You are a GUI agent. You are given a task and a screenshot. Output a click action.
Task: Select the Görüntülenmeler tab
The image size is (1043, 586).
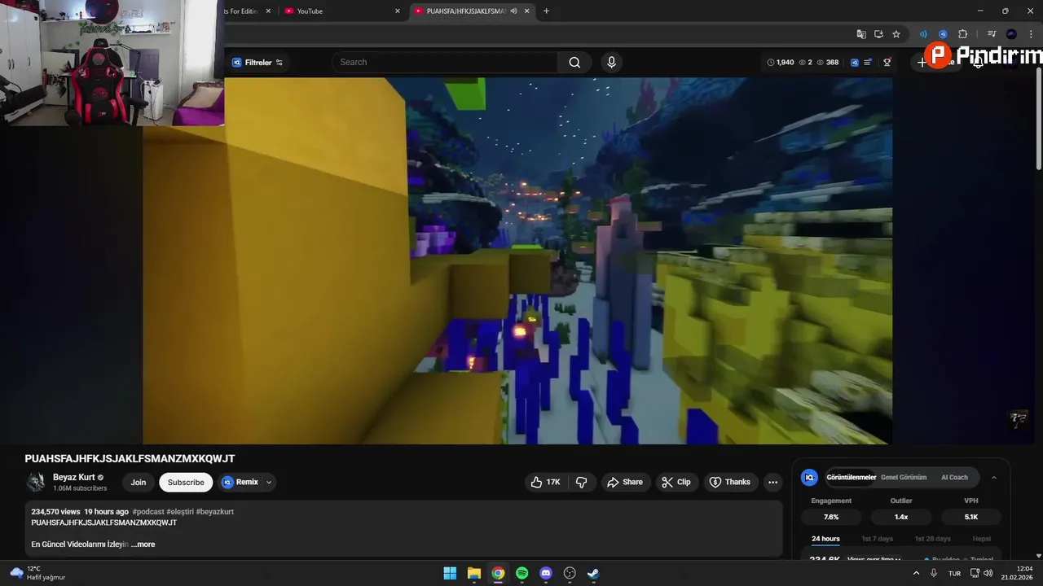(x=852, y=478)
